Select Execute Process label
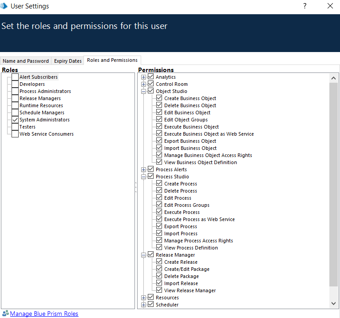340x318 pixels. tap(182, 212)
